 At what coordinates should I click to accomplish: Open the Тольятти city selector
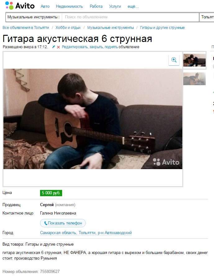tap(207, 17)
